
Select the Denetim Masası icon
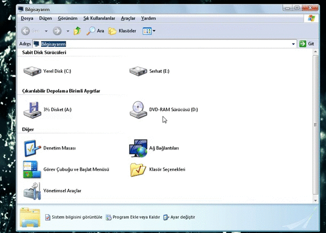tap(32, 148)
